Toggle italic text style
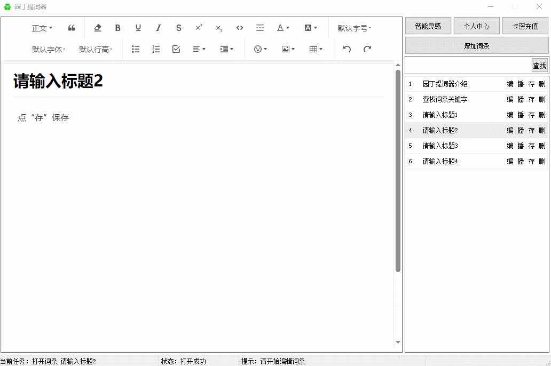Screen dimensions: 551x366 (159, 28)
